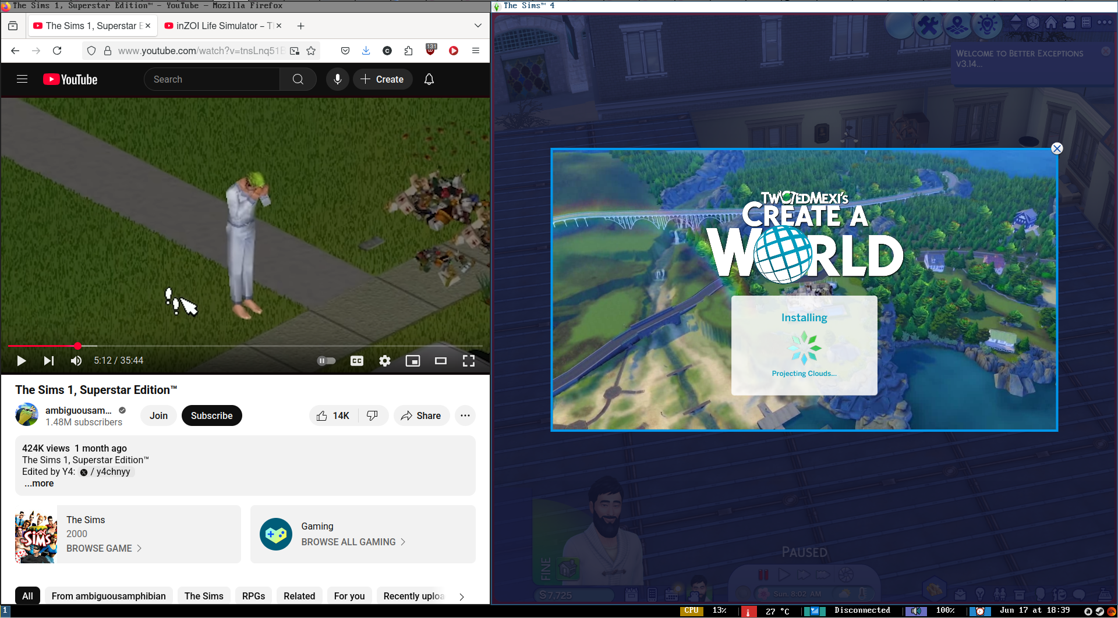Mute the YouTube video volume

tap(76, 361)
